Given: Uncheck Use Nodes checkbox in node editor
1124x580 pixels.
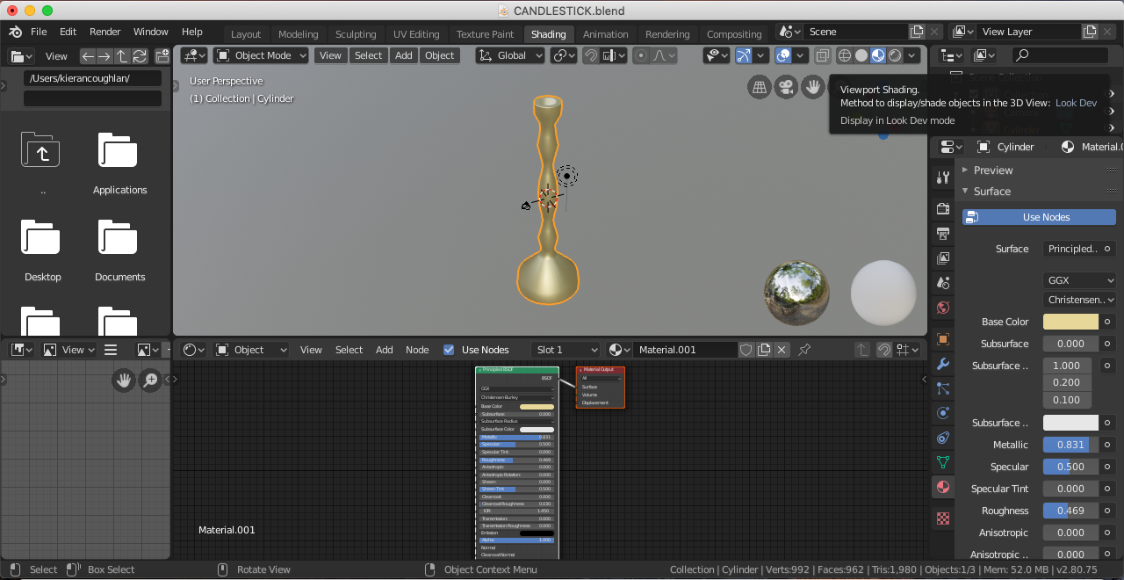Looking at the screenshot, I should coord(449,350).
